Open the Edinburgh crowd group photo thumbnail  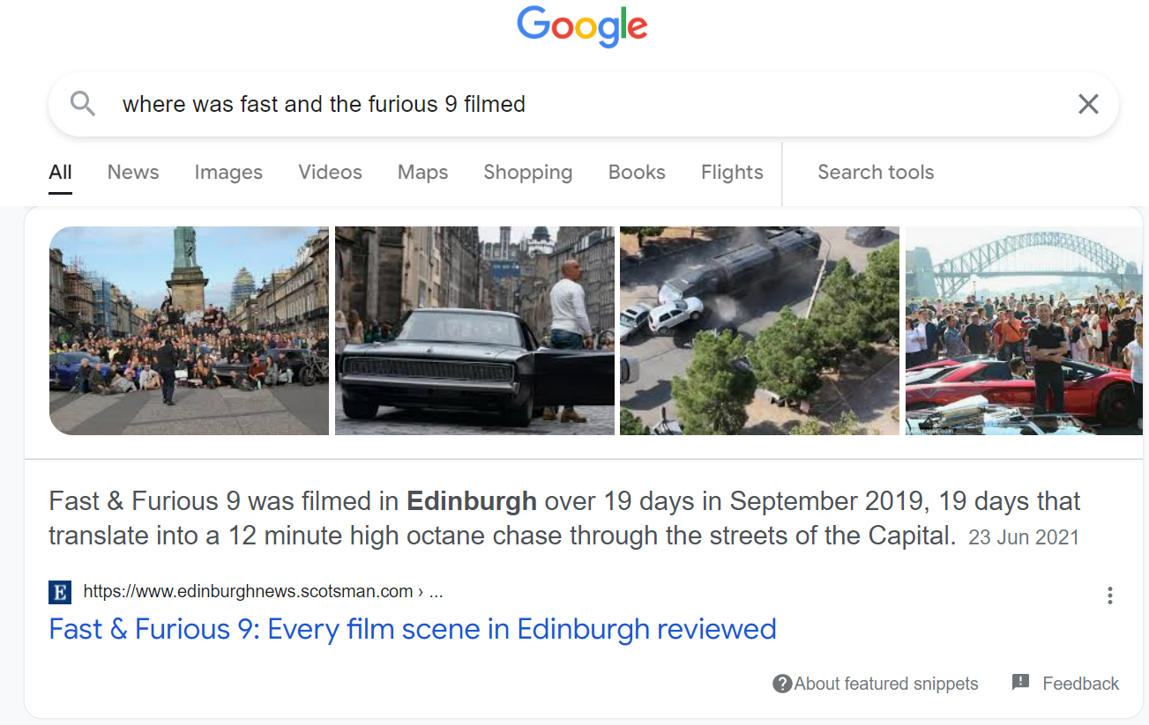[189, 330]
